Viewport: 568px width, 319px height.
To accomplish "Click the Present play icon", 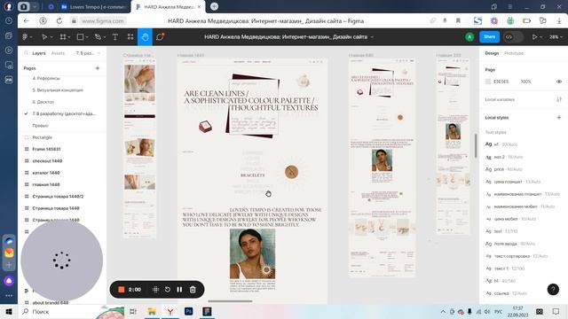I will pos(534,37).
